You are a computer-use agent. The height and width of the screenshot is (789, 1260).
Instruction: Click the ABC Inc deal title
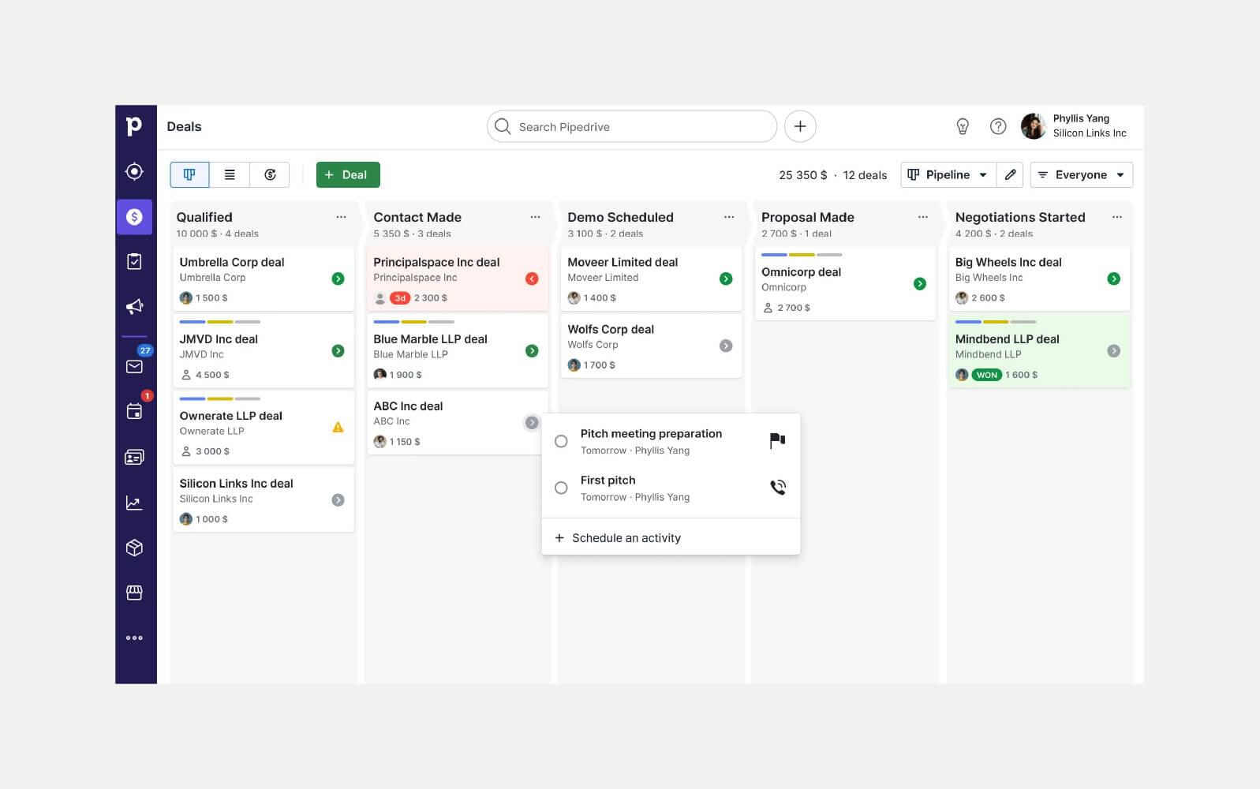[x=408, y=406]
